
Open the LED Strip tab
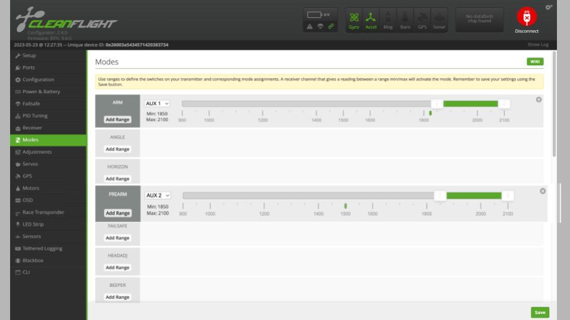(48, 224)
